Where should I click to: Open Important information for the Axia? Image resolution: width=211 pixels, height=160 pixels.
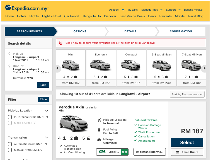pyautogui.click(x=150, y=152)
